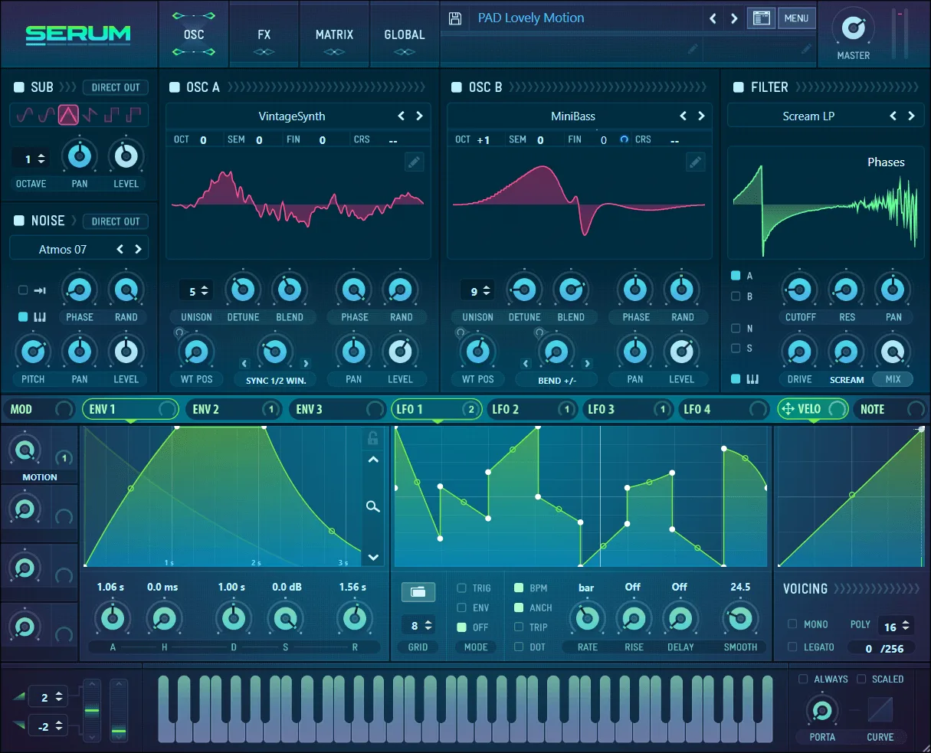Screen dimensions: 931x753
Task: Set LFO 1 to TRIG mode
Action: click(x=461, y=588)
